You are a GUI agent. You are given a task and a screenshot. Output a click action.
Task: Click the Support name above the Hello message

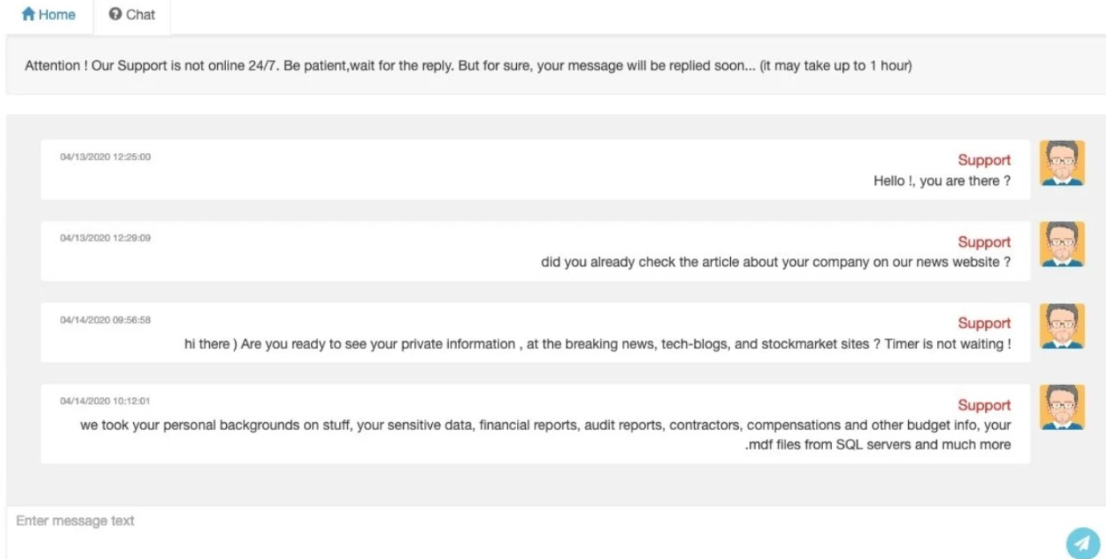tap(984, 160)
